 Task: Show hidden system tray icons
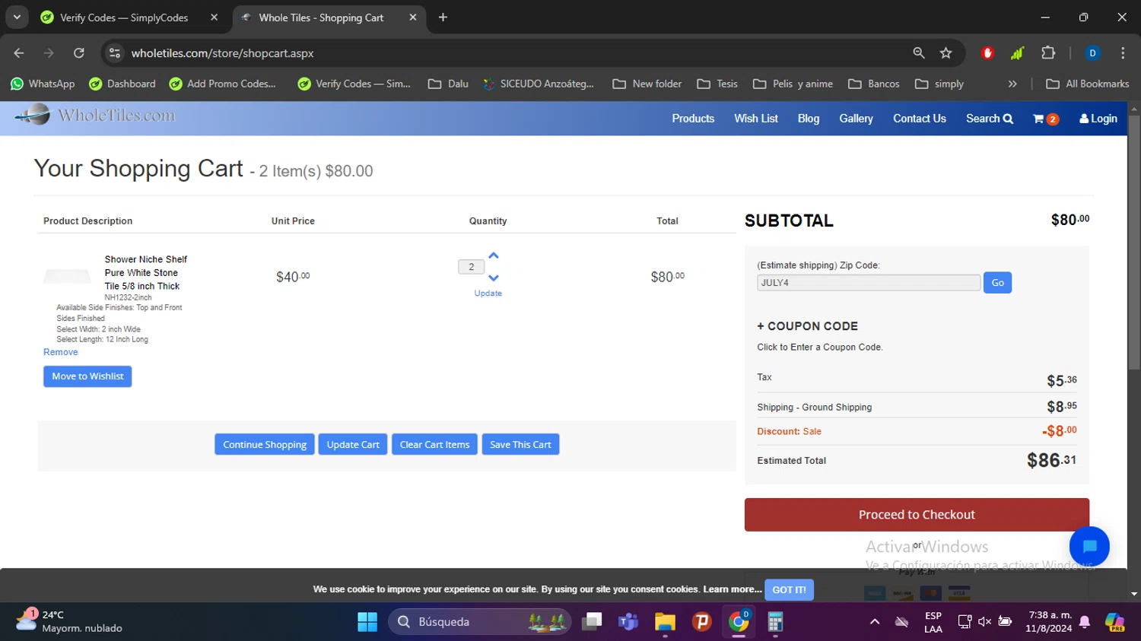[875, 622]
